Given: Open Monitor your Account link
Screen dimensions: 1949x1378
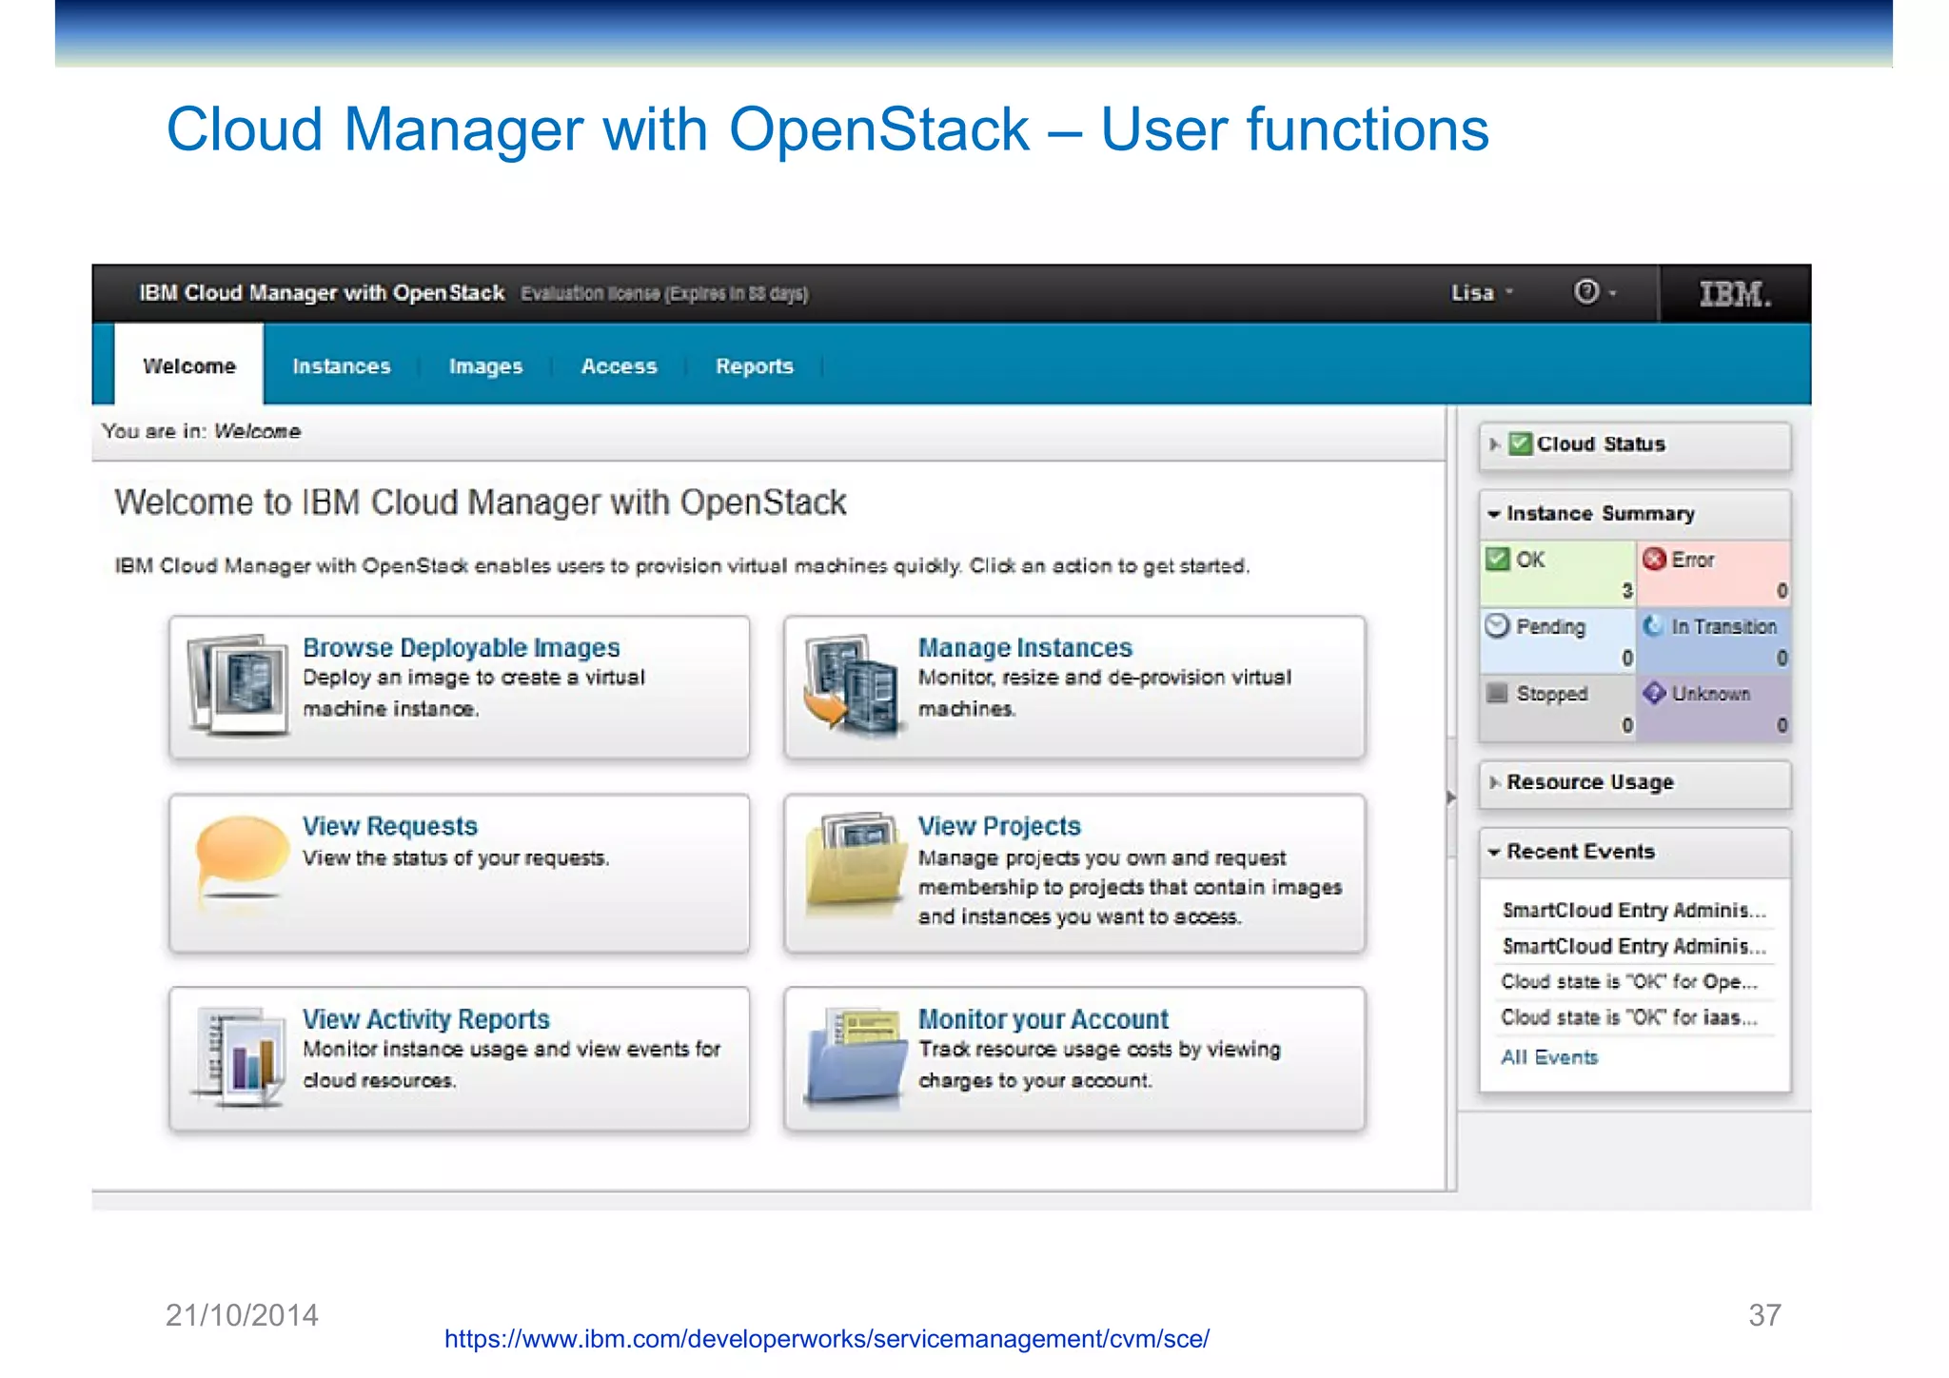Looking at the screenshot, I should click(x=1043, y=1019).
